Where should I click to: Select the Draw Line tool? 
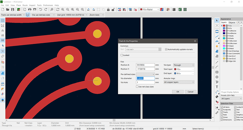tap(217, 62)
